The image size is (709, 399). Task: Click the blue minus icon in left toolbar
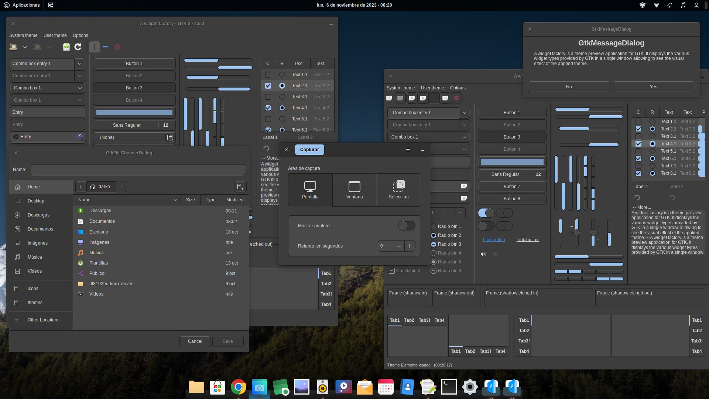pos(106,47)
